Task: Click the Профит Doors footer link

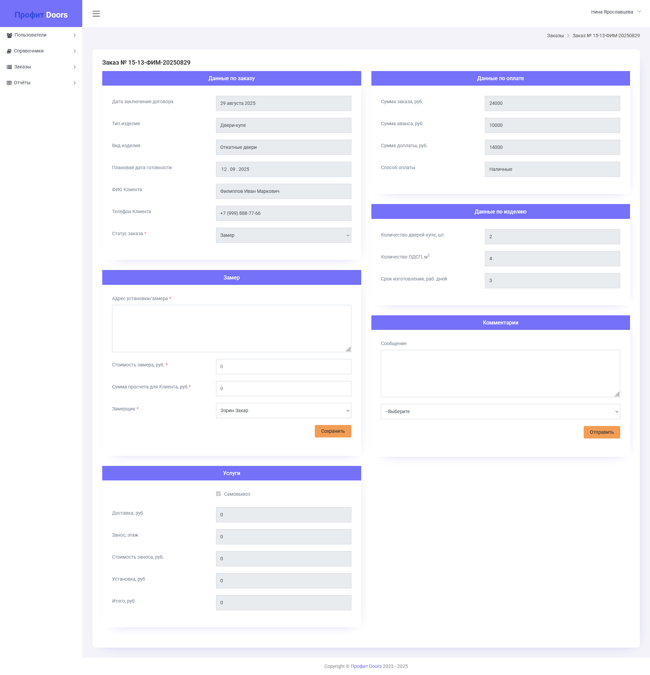Action: point(366,666)
